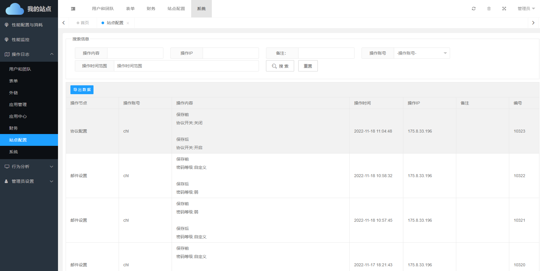Open the 操作账号 dropdown selector

(x=422, y=53)
